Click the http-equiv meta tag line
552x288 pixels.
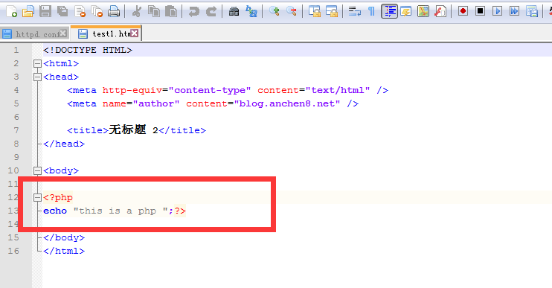pyautogui.click(x=228, y=90)
